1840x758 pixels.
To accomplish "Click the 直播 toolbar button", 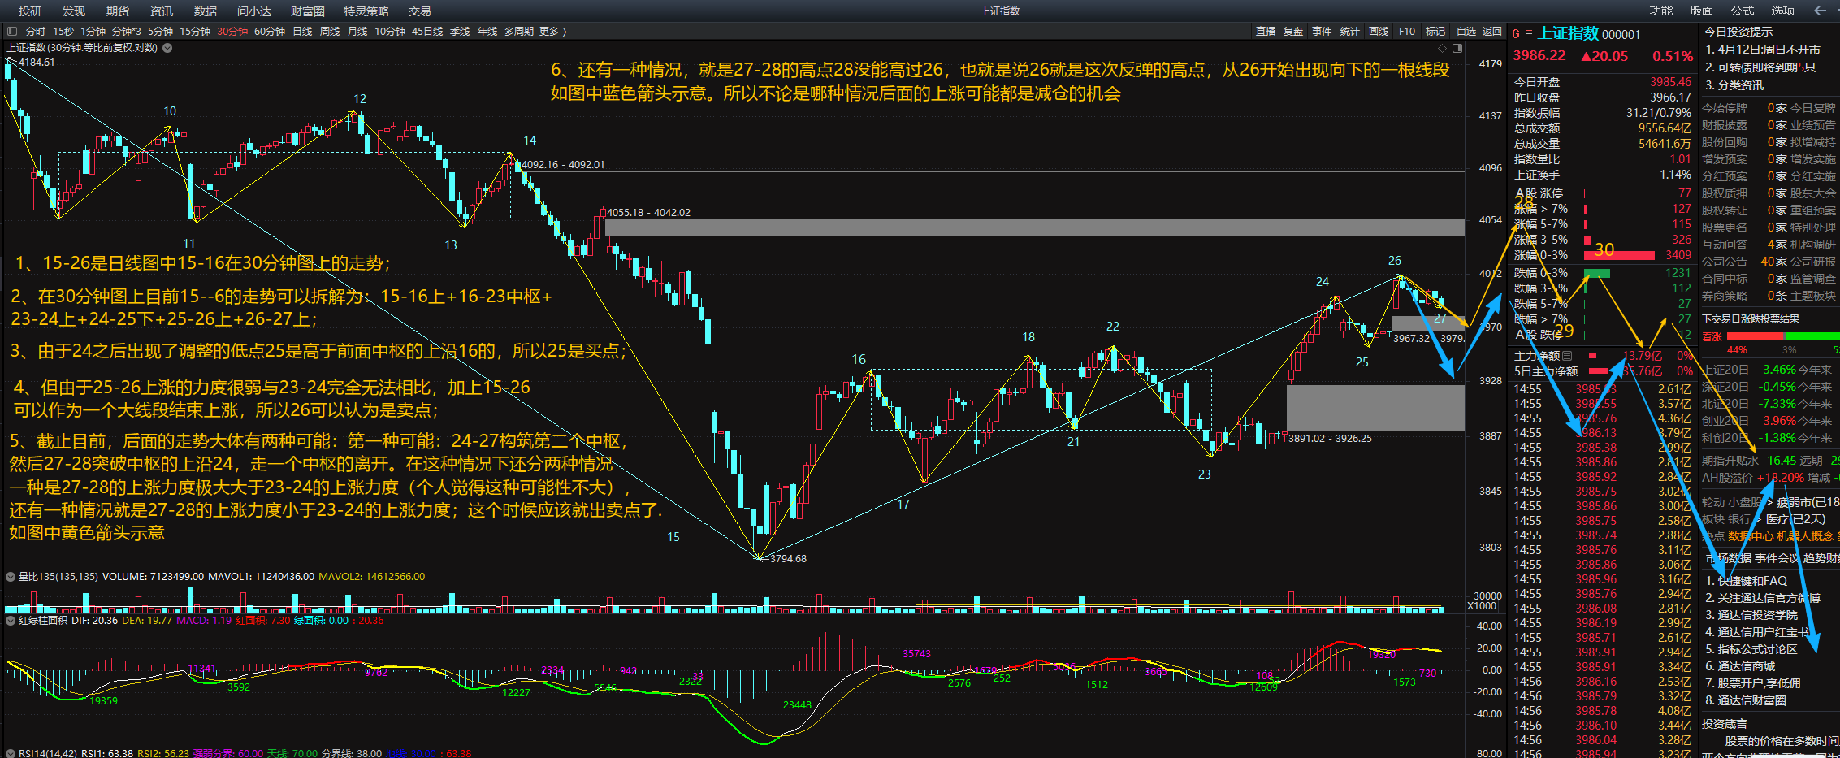I will click(1266, 32).
